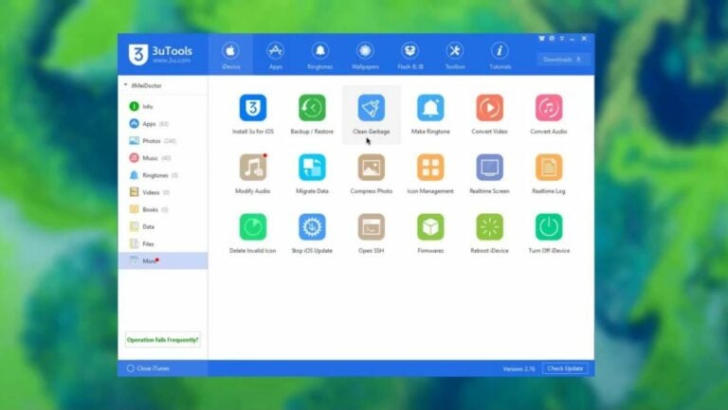Open the Stop iOS Update tool
Viewport: 728px width, 410px height.
pyautogui.click(x=312, y=233)
